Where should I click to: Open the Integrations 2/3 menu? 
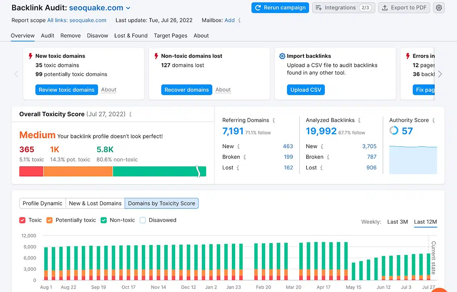pyautogui.click(x=344, y=7)
